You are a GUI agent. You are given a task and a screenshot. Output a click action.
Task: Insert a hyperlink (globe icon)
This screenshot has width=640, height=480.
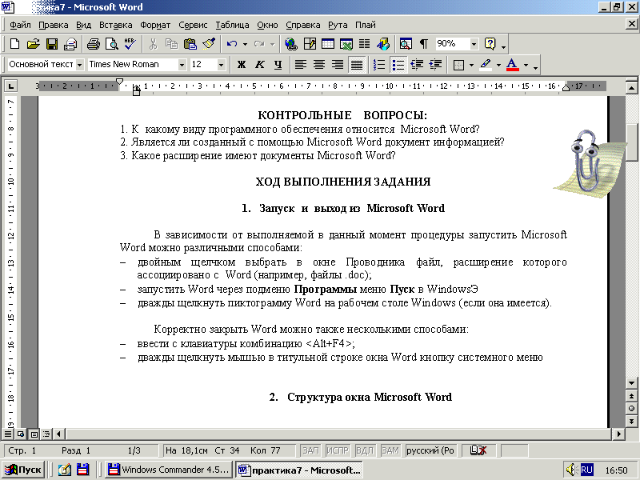291,43
